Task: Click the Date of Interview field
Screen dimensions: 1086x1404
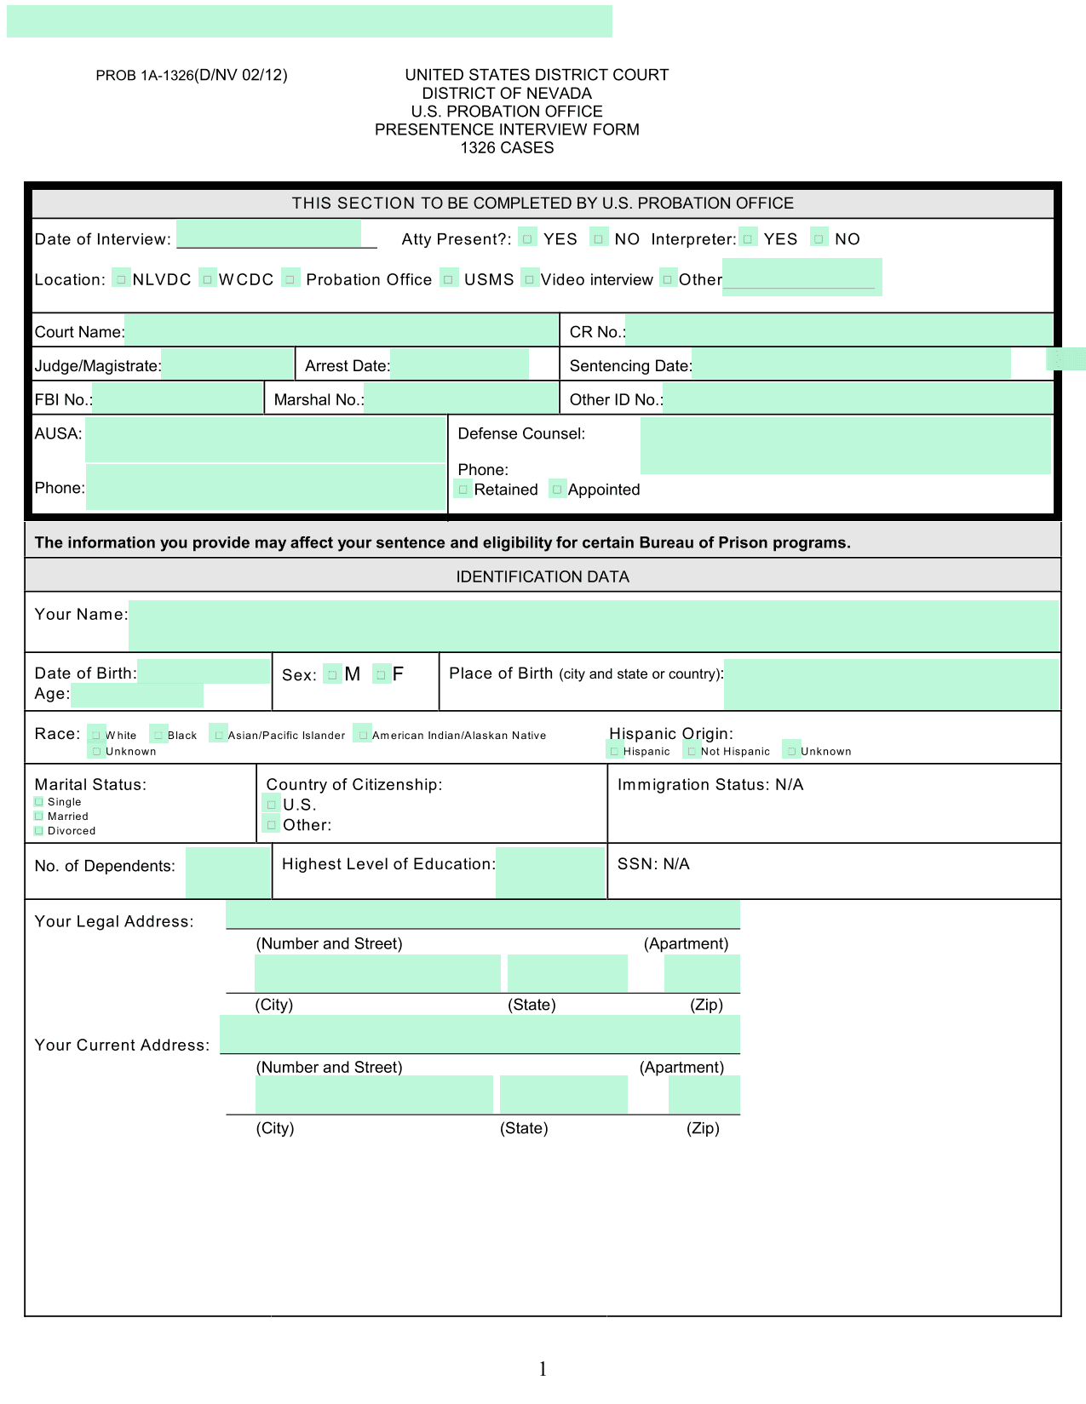Action: (269, 233)
